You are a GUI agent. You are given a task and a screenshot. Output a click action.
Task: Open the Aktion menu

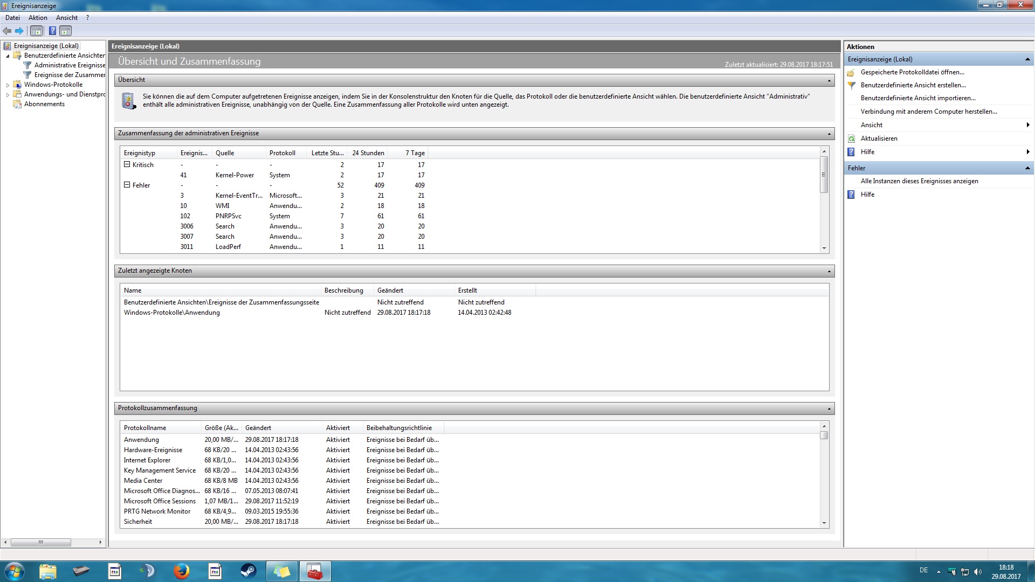point(38,18)
